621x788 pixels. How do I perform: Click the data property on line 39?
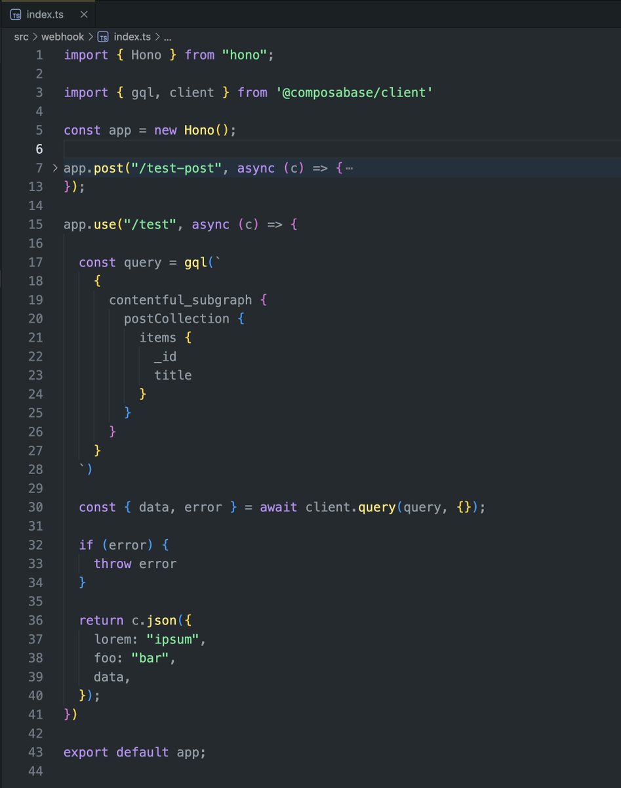click(x=109, y=676)
